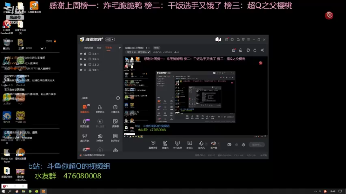Open the message icon beside the mail icon

[x=232, y=40]
